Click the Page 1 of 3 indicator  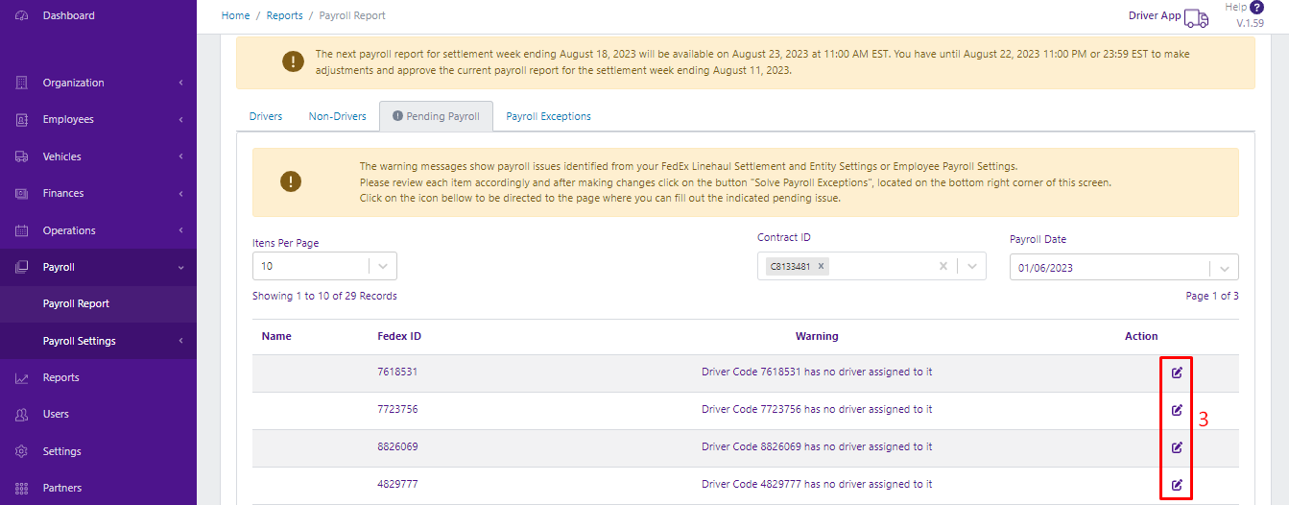click(x=1212, y=296)
